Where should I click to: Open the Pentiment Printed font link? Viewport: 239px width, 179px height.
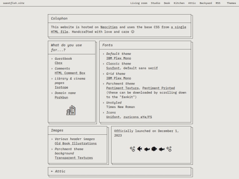click(x=158, y=88)
